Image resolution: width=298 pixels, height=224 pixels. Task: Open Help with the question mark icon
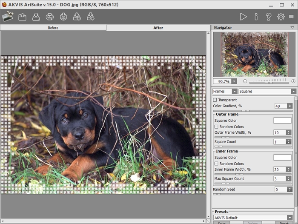pyautogui.click(x=268, y=17)
